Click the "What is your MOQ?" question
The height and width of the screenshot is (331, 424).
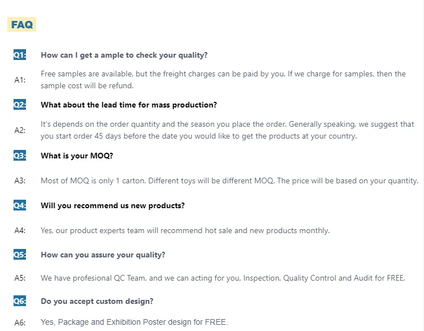[81, 156]
